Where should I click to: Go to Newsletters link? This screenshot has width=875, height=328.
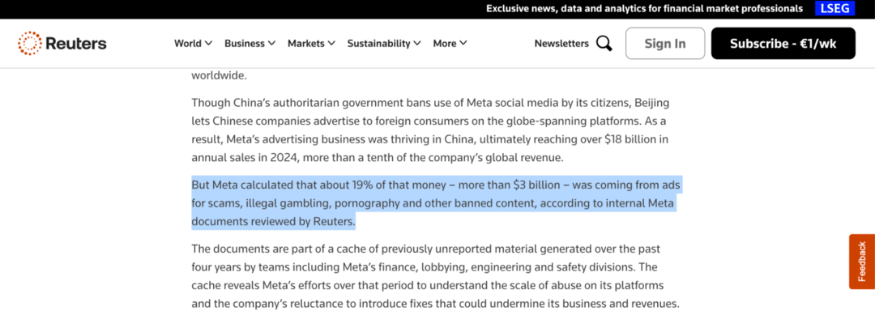pyautogui.click(x=561, y=43)
